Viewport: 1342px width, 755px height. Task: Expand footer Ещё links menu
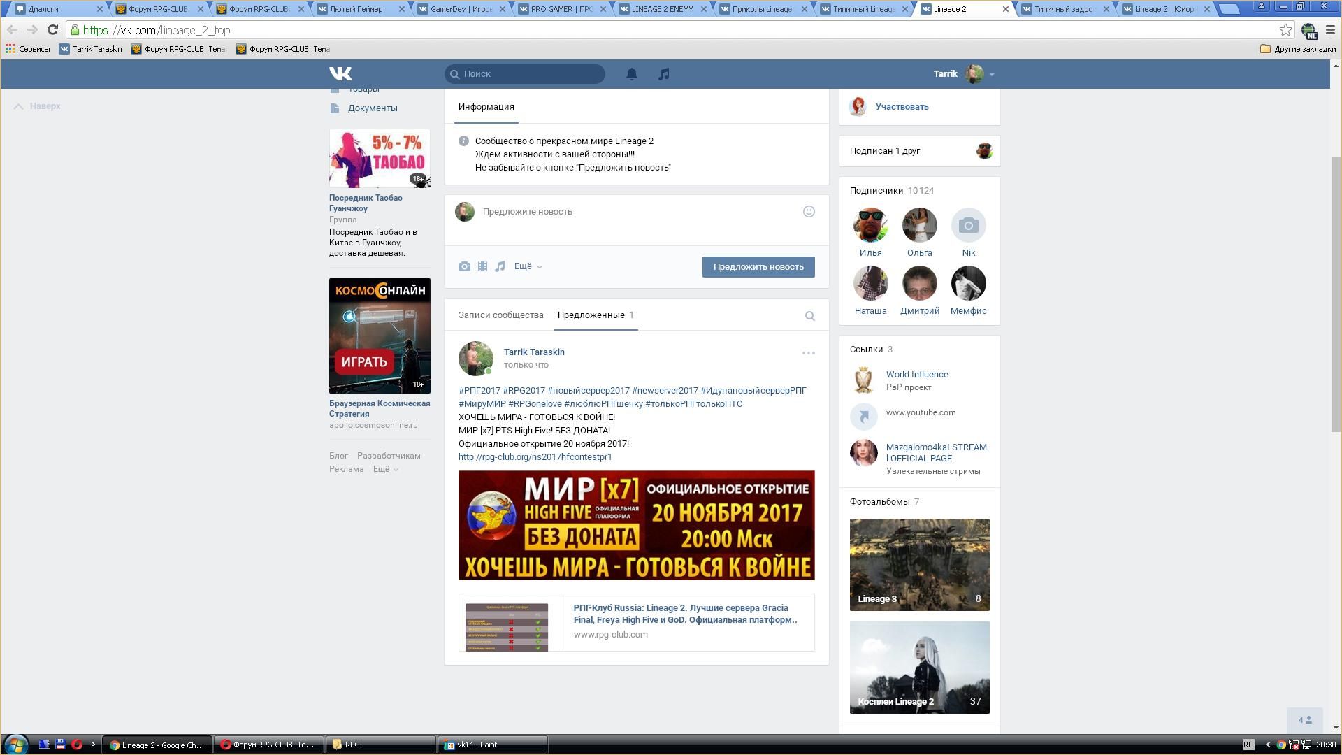tap(384, 469)
